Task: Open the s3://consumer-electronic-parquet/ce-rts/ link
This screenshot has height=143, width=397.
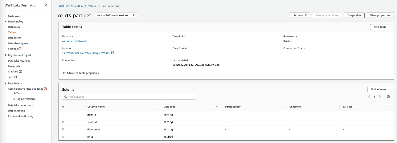Action: (86, 53)
